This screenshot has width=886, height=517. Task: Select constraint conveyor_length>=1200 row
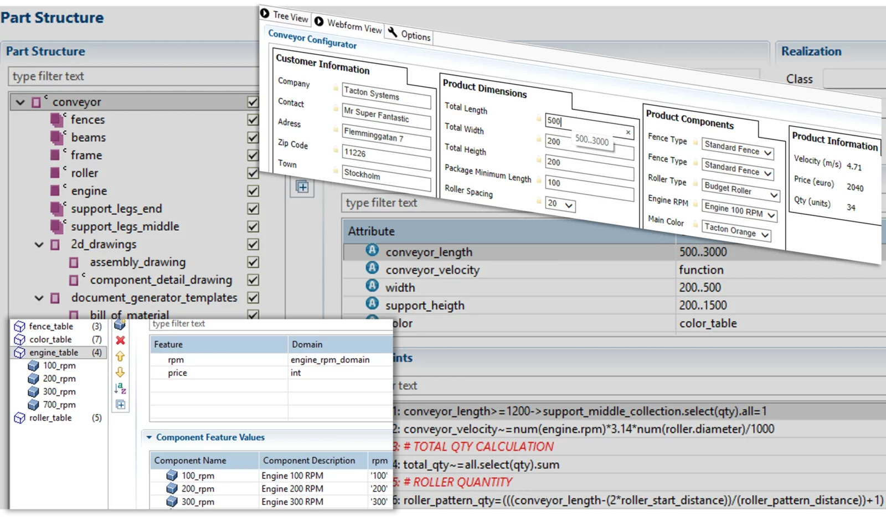click(638, 411)
